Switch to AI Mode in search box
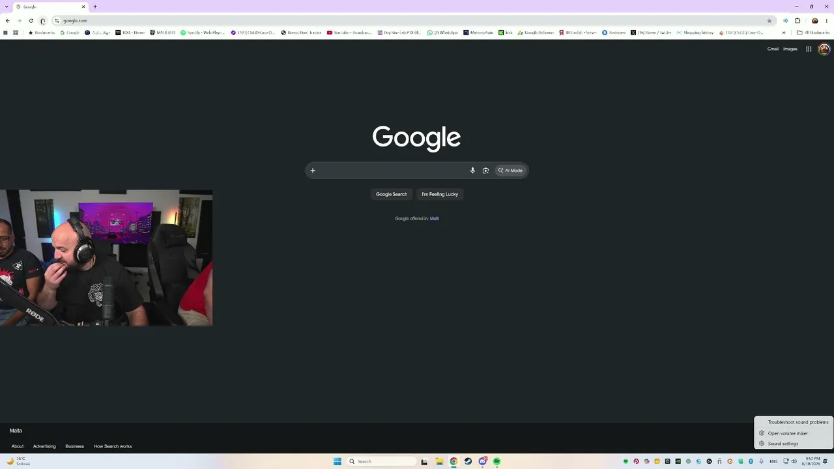This screenshot has height=469, width=834. (x=510, y=171)
